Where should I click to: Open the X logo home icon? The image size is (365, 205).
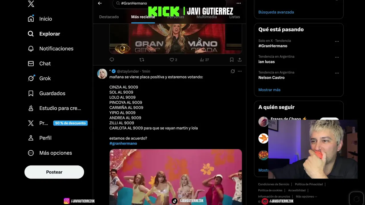31,4
